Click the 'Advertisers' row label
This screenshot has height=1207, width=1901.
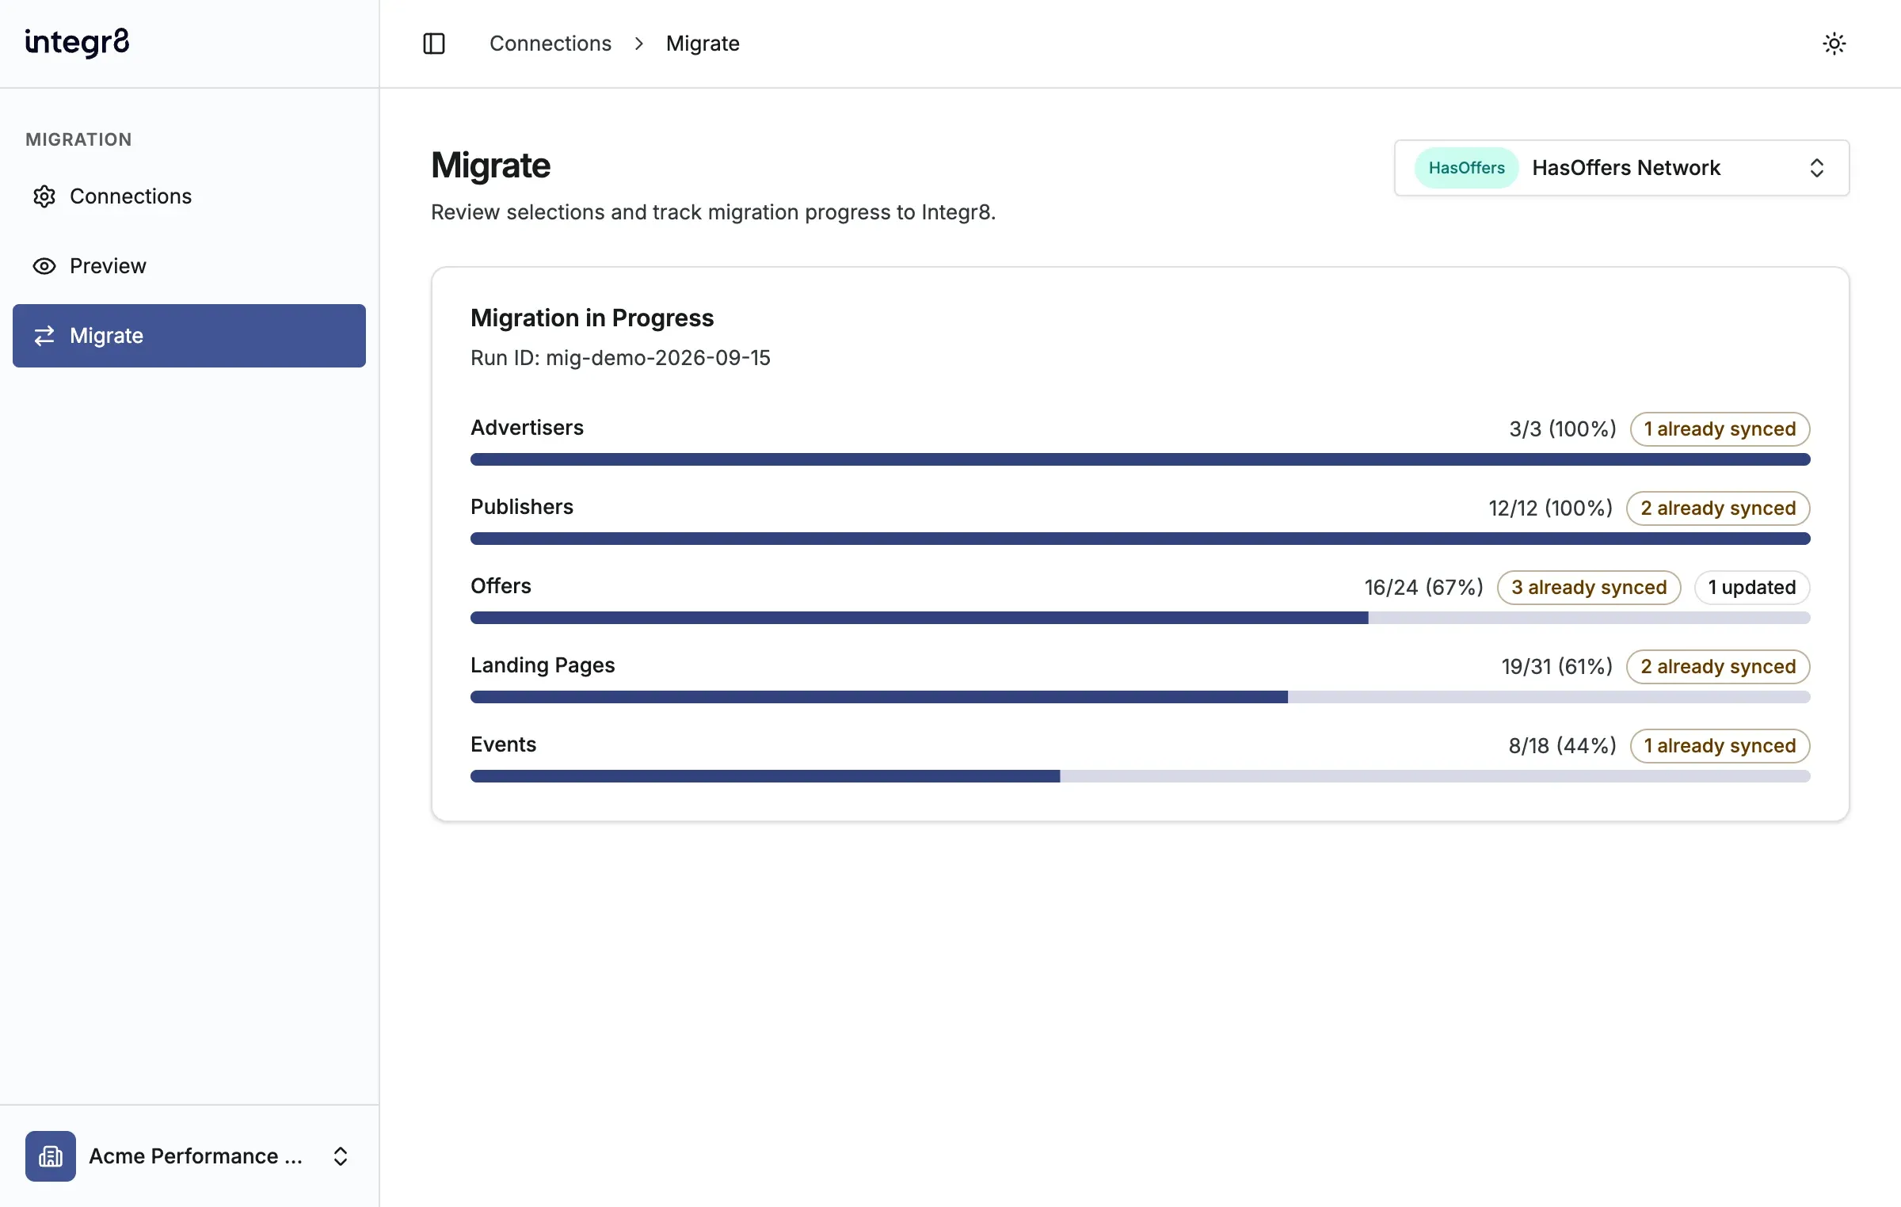(527, 428)
